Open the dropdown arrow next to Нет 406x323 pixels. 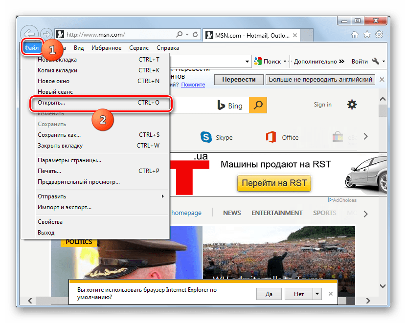(x=317, y=294)
